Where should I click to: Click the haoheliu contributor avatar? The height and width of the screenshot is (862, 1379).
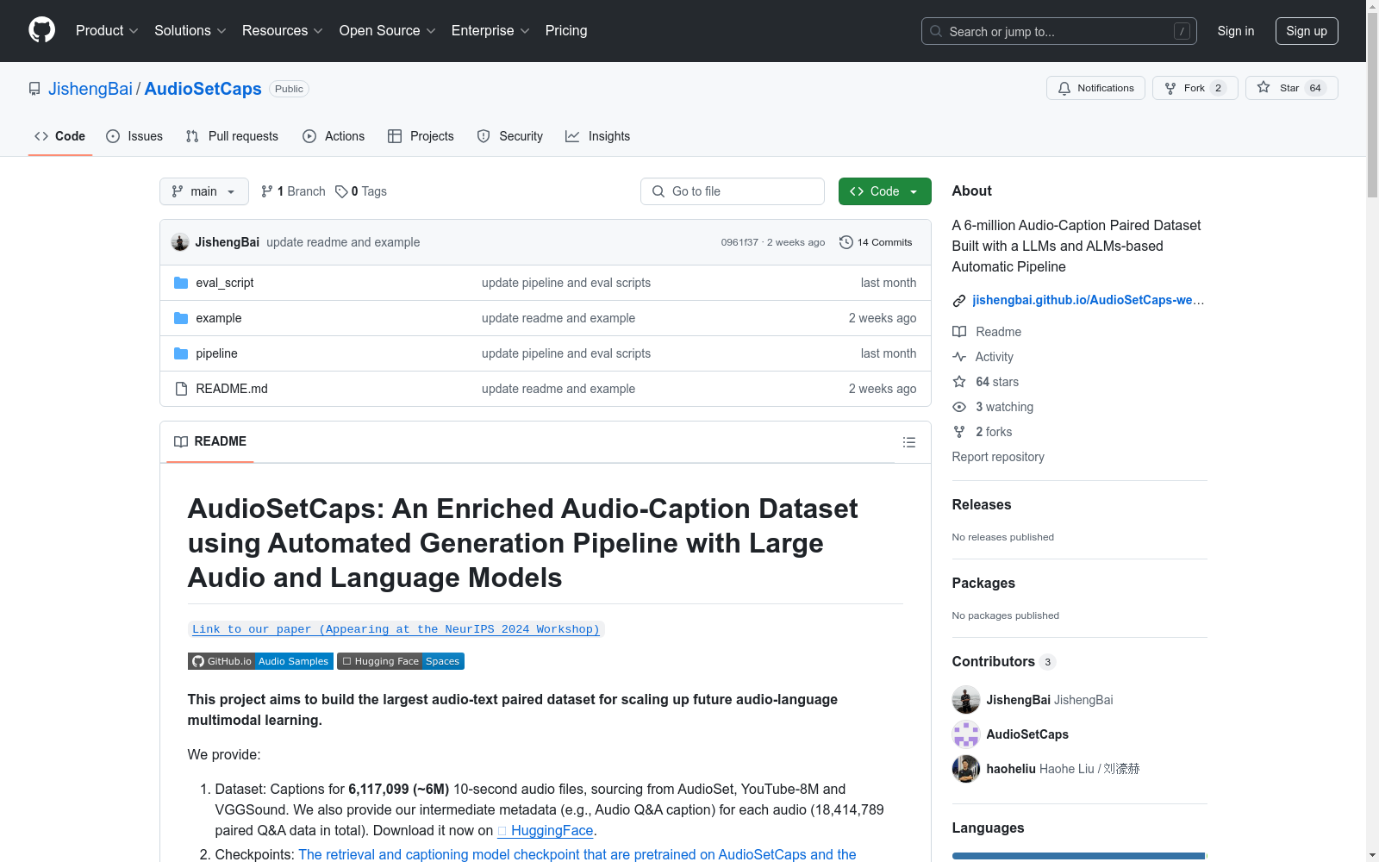click(x=966, y=769)
